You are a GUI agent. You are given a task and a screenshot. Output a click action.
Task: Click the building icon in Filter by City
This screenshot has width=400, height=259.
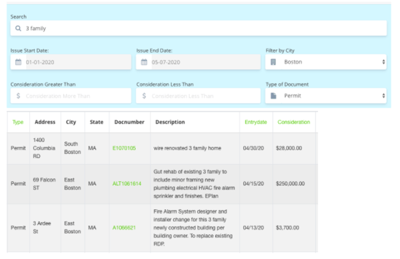click(274, 62)
